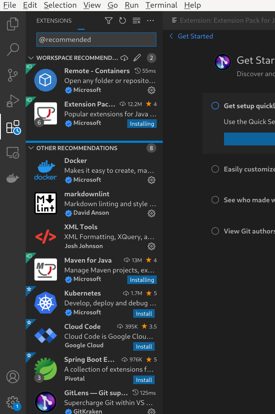Image resolution: width=275 pixels, height=414 pixels.
Task: Open the Explorer view in activity bar
Action: [13, 24]
